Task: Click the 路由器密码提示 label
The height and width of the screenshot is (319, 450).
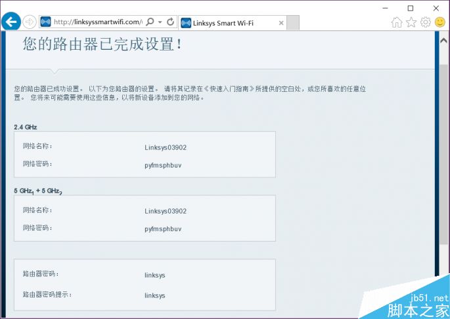Action: (x=47, y=294)
